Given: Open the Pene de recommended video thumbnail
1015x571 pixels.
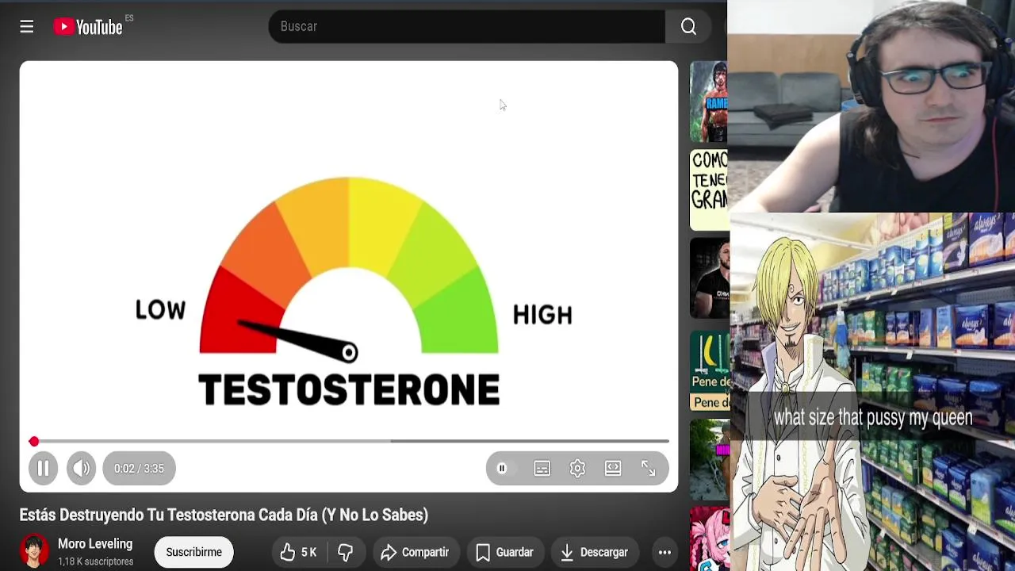Looking at the screenshot, I should coord(708,371).
